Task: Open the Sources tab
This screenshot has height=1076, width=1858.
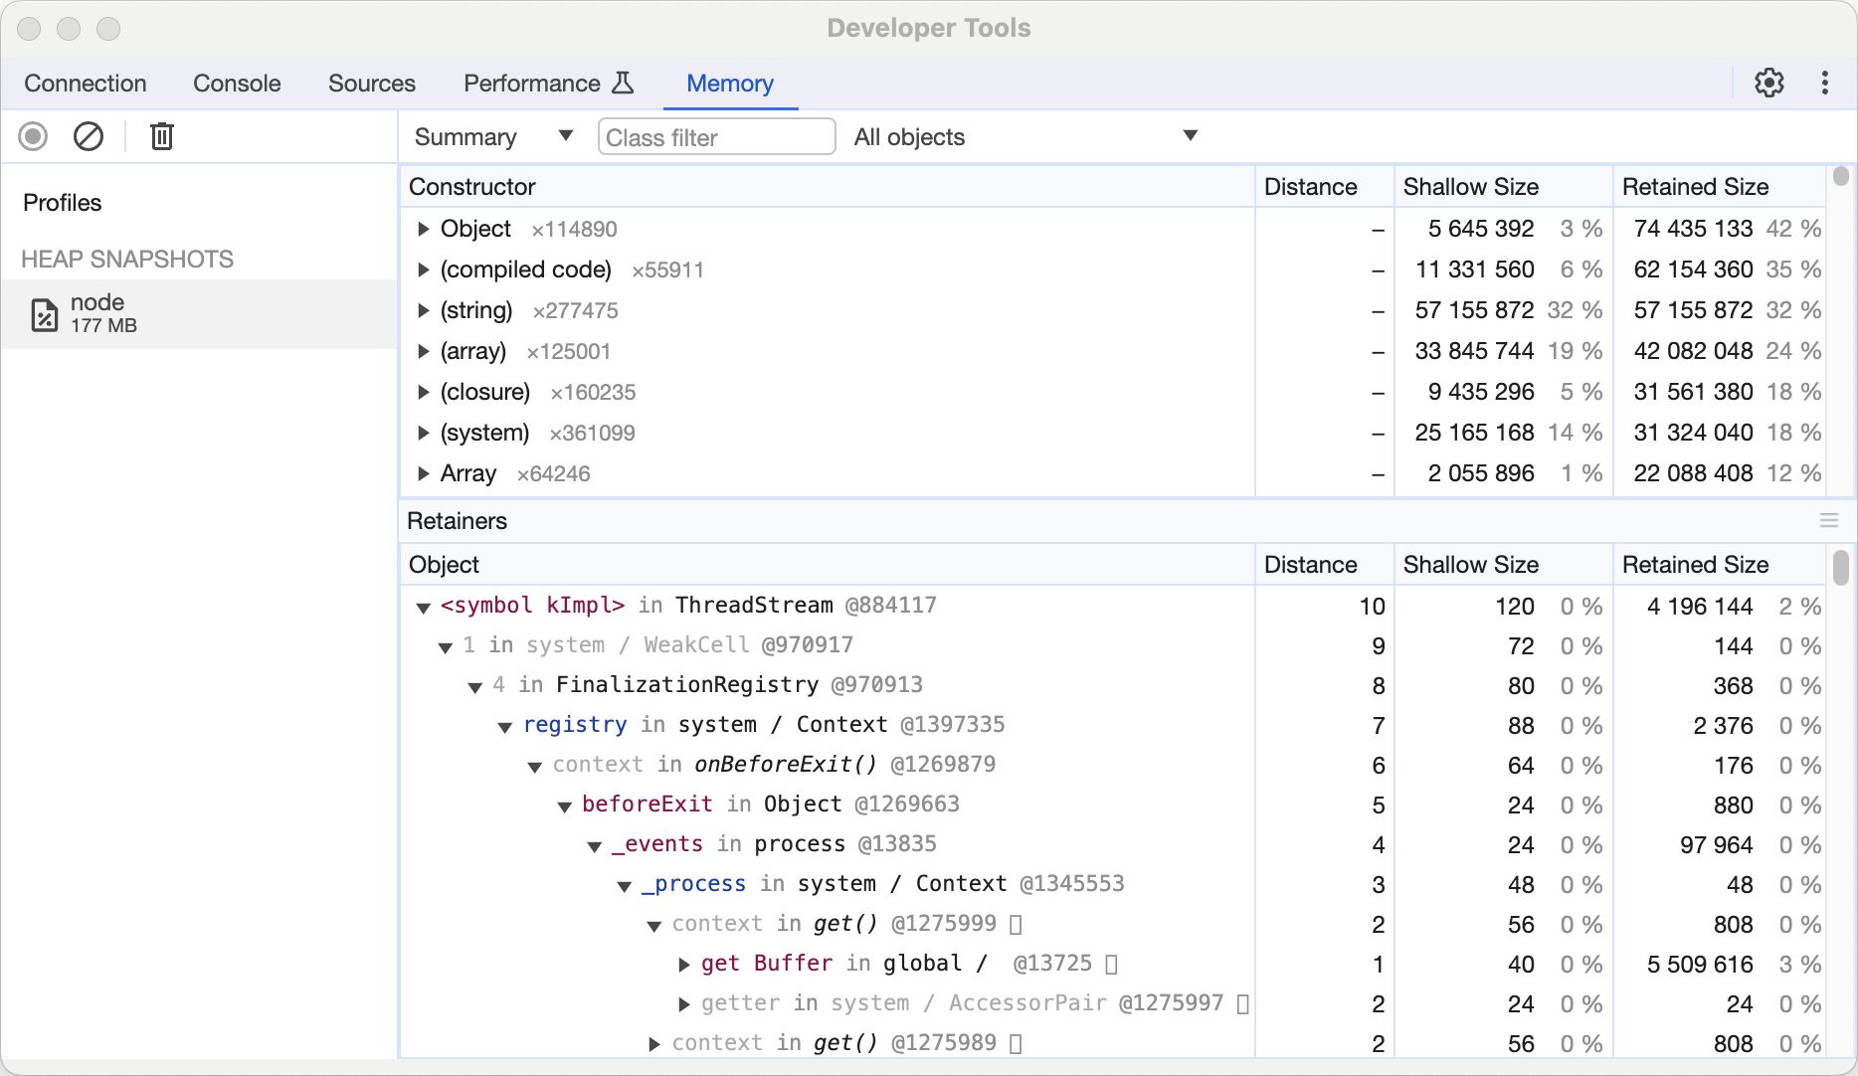Action: click(x=372, y=84)
